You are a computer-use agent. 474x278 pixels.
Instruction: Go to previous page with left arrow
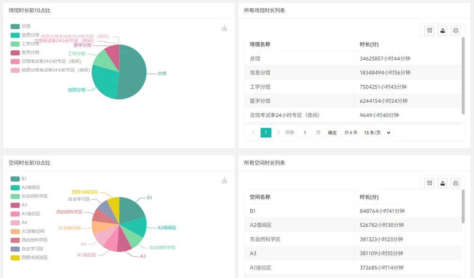click(254, 133)
